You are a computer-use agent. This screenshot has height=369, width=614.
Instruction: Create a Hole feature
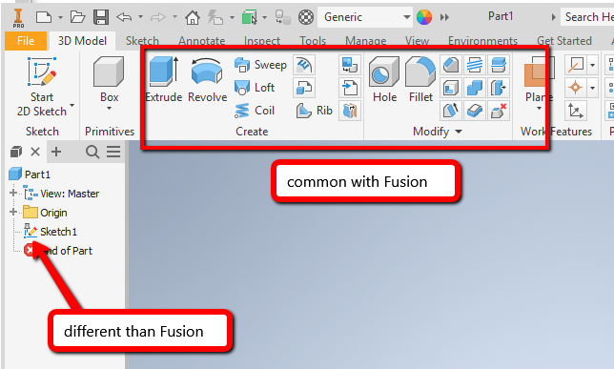click(384, 79)
